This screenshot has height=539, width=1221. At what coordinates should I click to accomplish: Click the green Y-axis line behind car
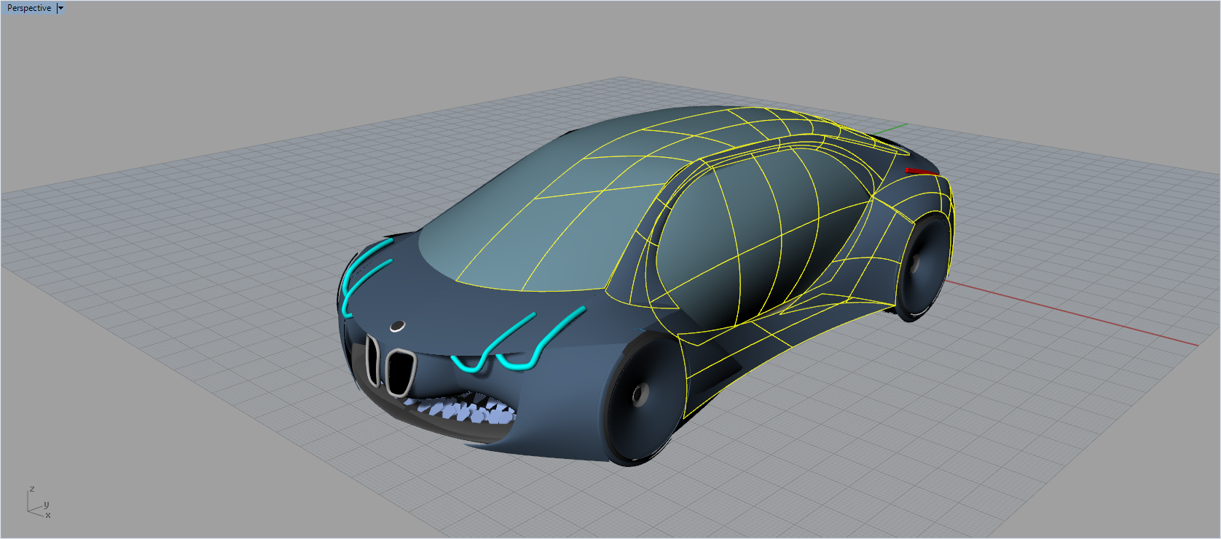[892, 129]
